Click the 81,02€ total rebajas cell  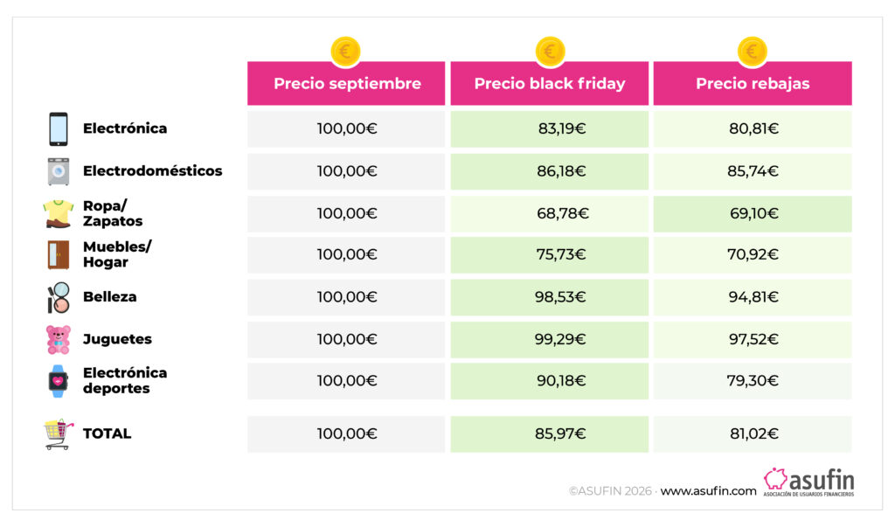753,433
